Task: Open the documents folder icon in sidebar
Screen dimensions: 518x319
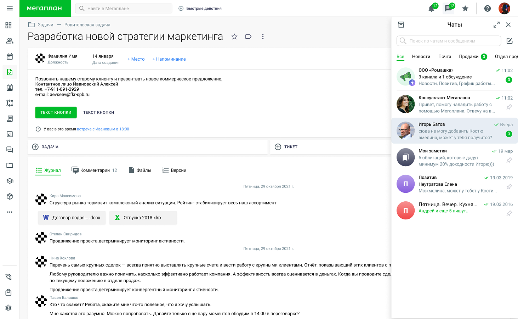Action: coord(10,165)
